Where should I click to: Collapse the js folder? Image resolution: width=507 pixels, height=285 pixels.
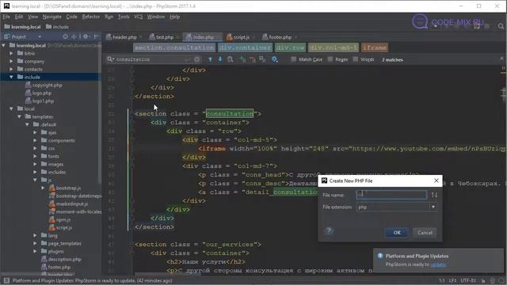(x=35, y=180)
